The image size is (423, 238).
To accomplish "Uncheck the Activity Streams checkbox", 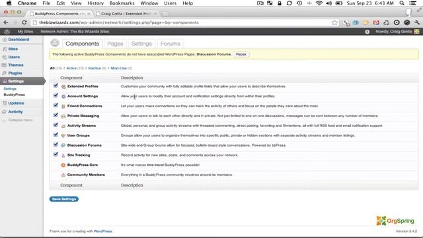I will click(56, 125).
